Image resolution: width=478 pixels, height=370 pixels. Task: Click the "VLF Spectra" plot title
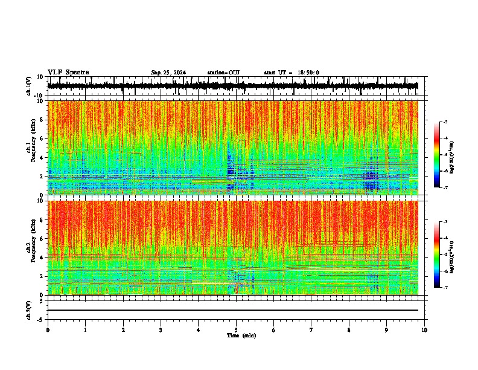pos(68,73)
